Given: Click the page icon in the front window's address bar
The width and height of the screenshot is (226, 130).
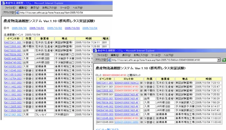Looking at the screenshot, I should coord(110,60).
